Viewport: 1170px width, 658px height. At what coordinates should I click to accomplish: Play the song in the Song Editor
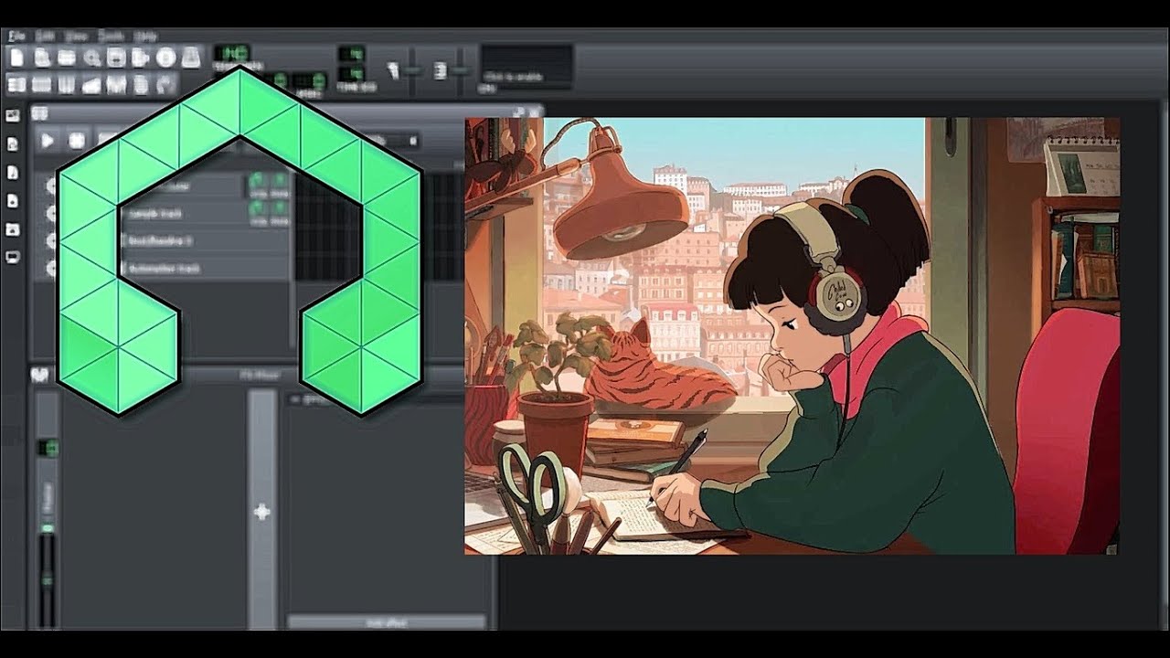click(48, 141)
